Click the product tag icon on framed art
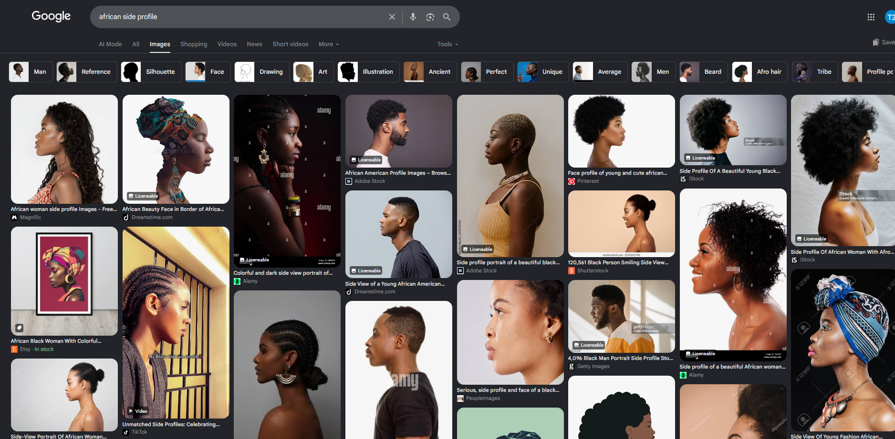Image resolution: width=895 pixels, height=439 pixels. [x=19, y=328]
